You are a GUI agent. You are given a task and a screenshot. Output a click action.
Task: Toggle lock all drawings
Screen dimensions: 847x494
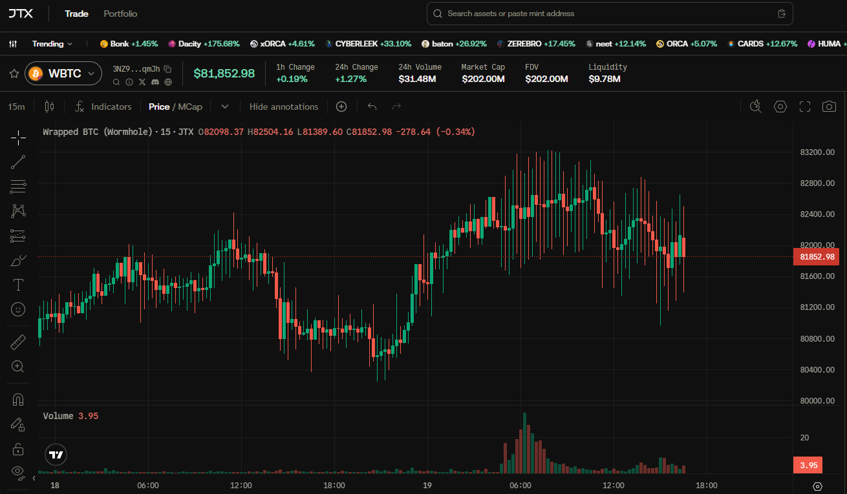18,449
